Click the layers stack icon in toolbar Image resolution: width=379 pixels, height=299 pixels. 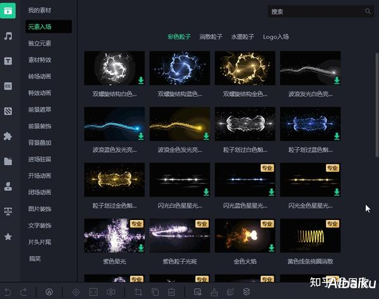click(x=246, y=292)
